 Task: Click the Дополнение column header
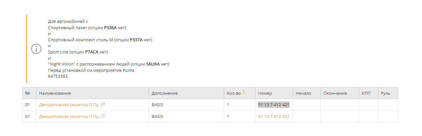165,93
